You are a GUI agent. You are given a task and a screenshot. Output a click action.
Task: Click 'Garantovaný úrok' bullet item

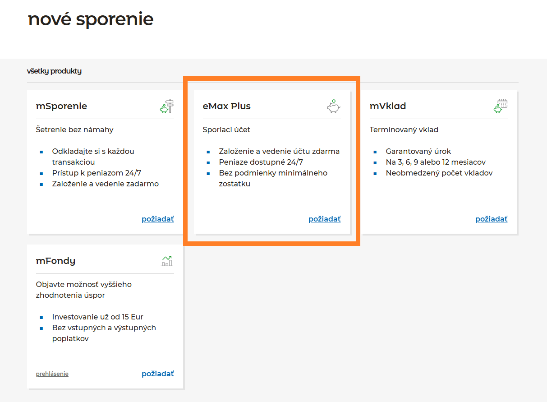(x=418, y=152)
